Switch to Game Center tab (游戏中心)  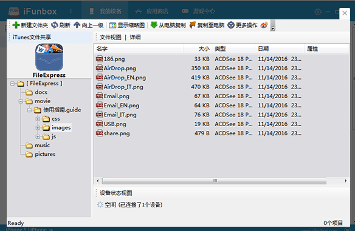(x=198, y=11)
